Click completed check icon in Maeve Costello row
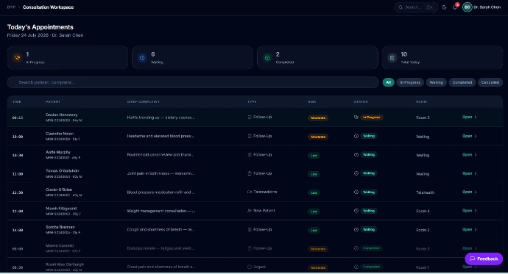The width and height of the screenshot is (508, 274). (x=356, y=248)
